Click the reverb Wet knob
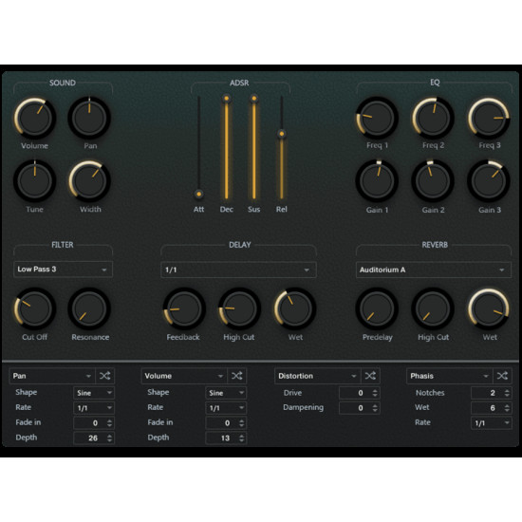The height and width of the screenshot is (522, 522). [x=489, y=308]
